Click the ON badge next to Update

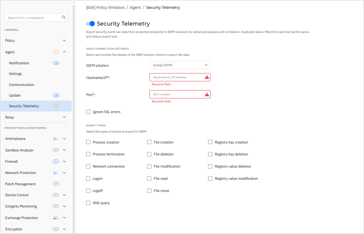click(x=56, y=95)
